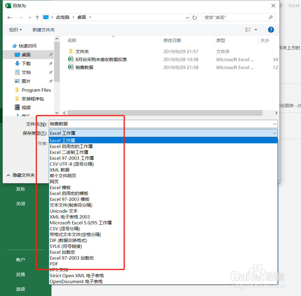Click the pin icon beside 下载
Viewport: 301px width, 296px height.
click(x=51, y=63)
